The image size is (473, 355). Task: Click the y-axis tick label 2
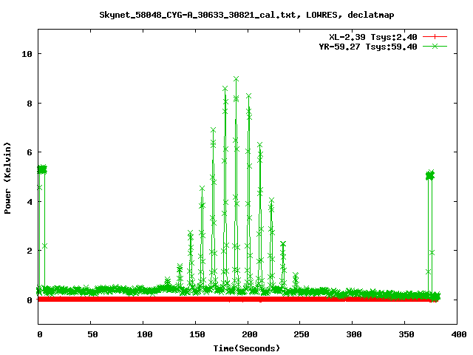coord(30,251)
